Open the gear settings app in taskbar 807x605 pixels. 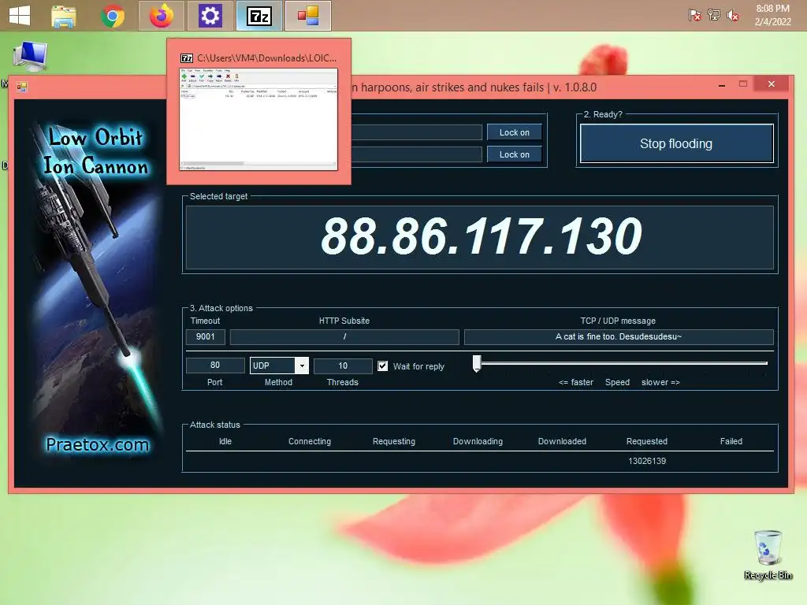pos(210,16)
